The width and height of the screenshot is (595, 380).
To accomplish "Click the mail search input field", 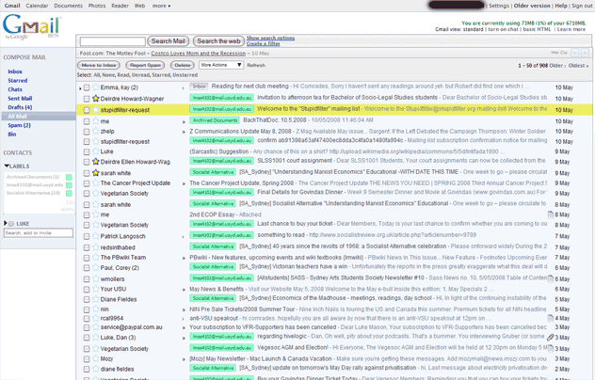I will tap(112, 41).
